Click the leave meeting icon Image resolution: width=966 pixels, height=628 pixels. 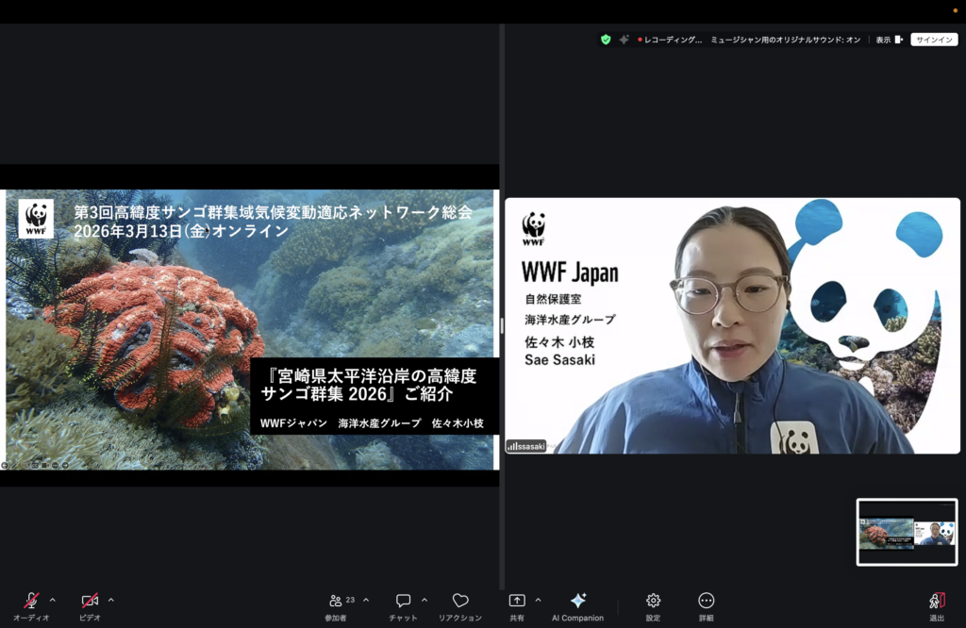point(936,602)
